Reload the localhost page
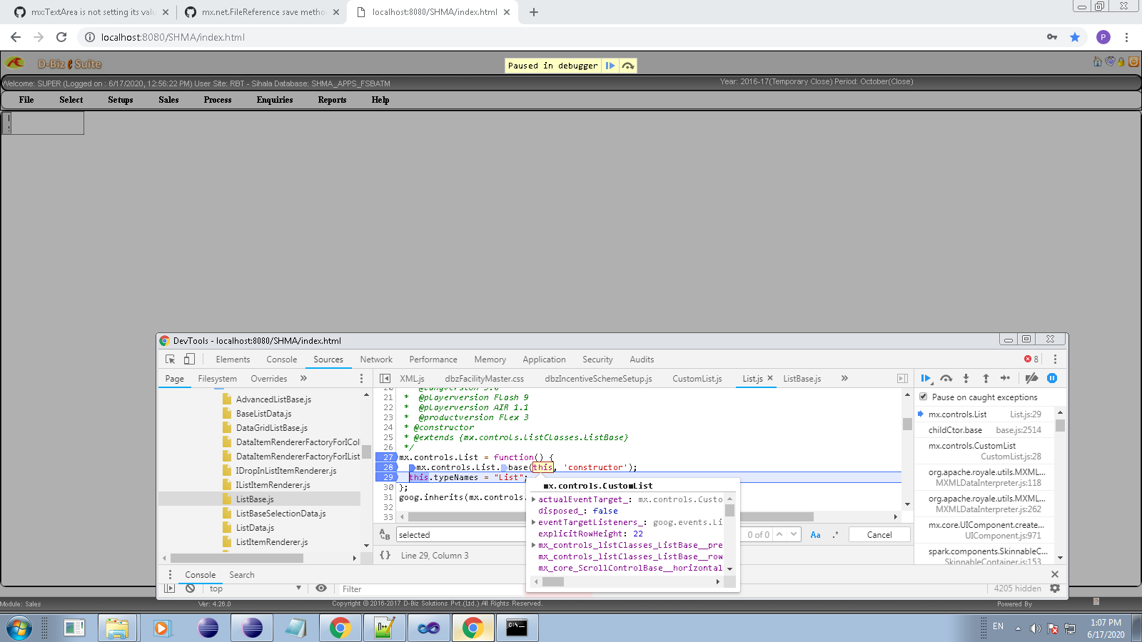1142x642 pixels. coord(61,37)
